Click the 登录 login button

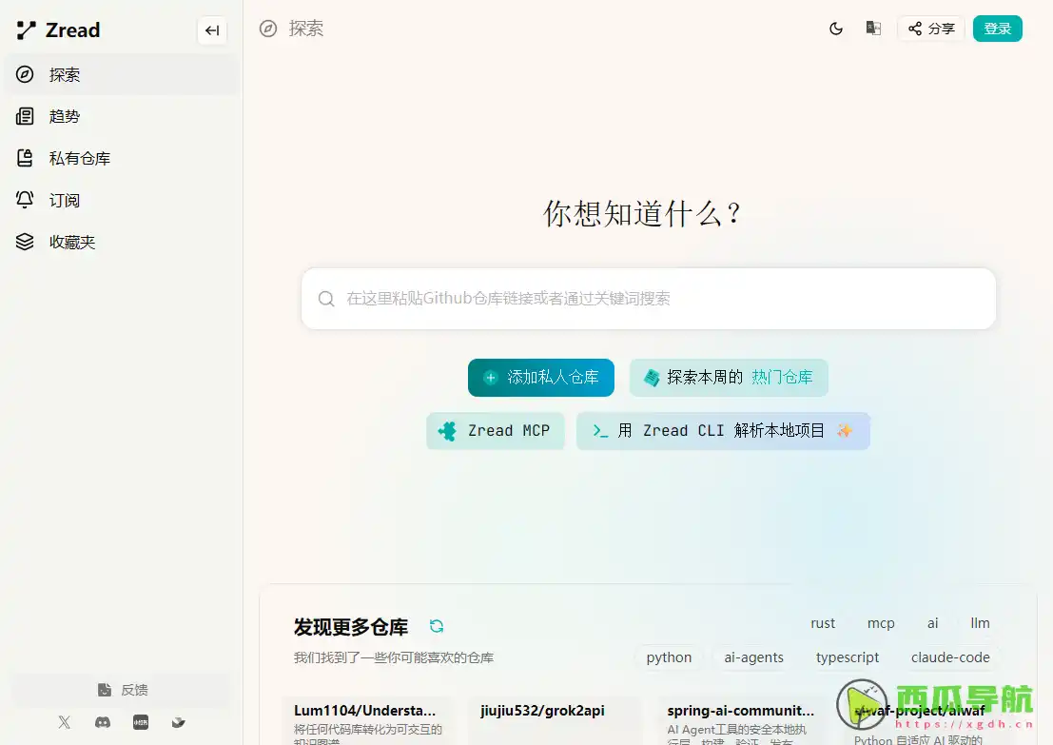tap(997, 29)
